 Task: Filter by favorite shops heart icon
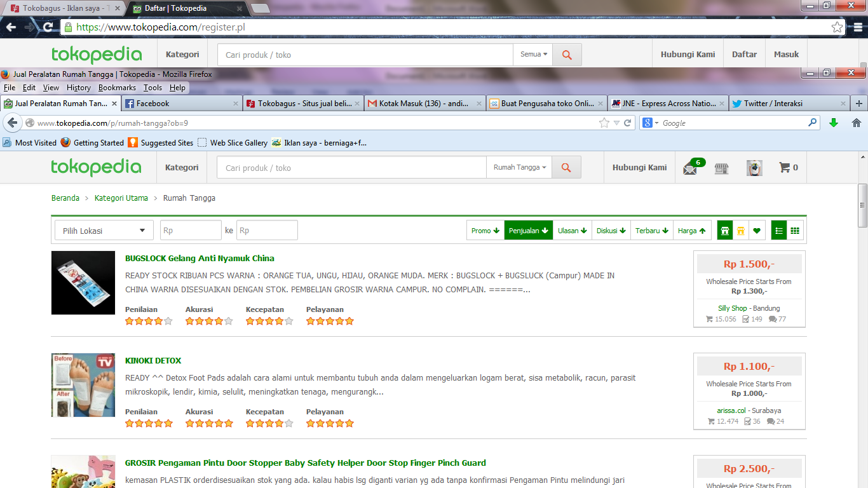point(756,231)
